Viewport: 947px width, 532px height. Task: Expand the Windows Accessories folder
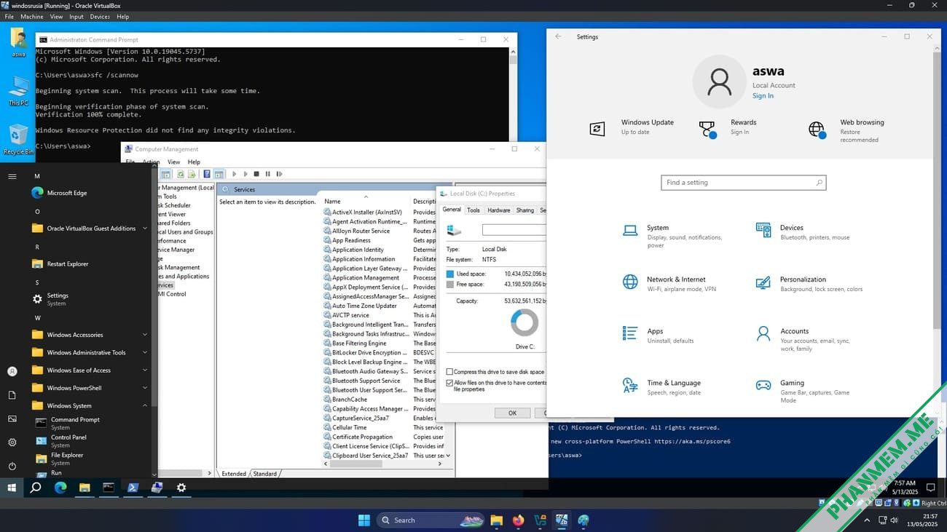click(90, 335)
